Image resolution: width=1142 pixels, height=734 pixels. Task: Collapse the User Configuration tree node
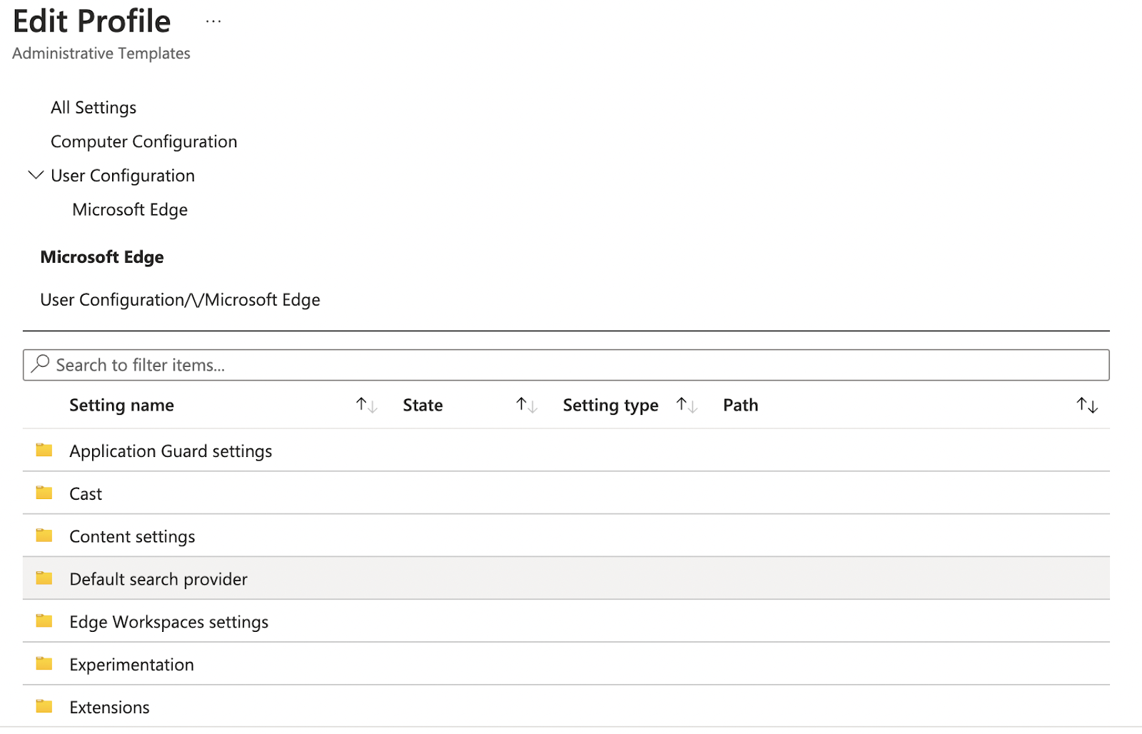coord(36,175)
